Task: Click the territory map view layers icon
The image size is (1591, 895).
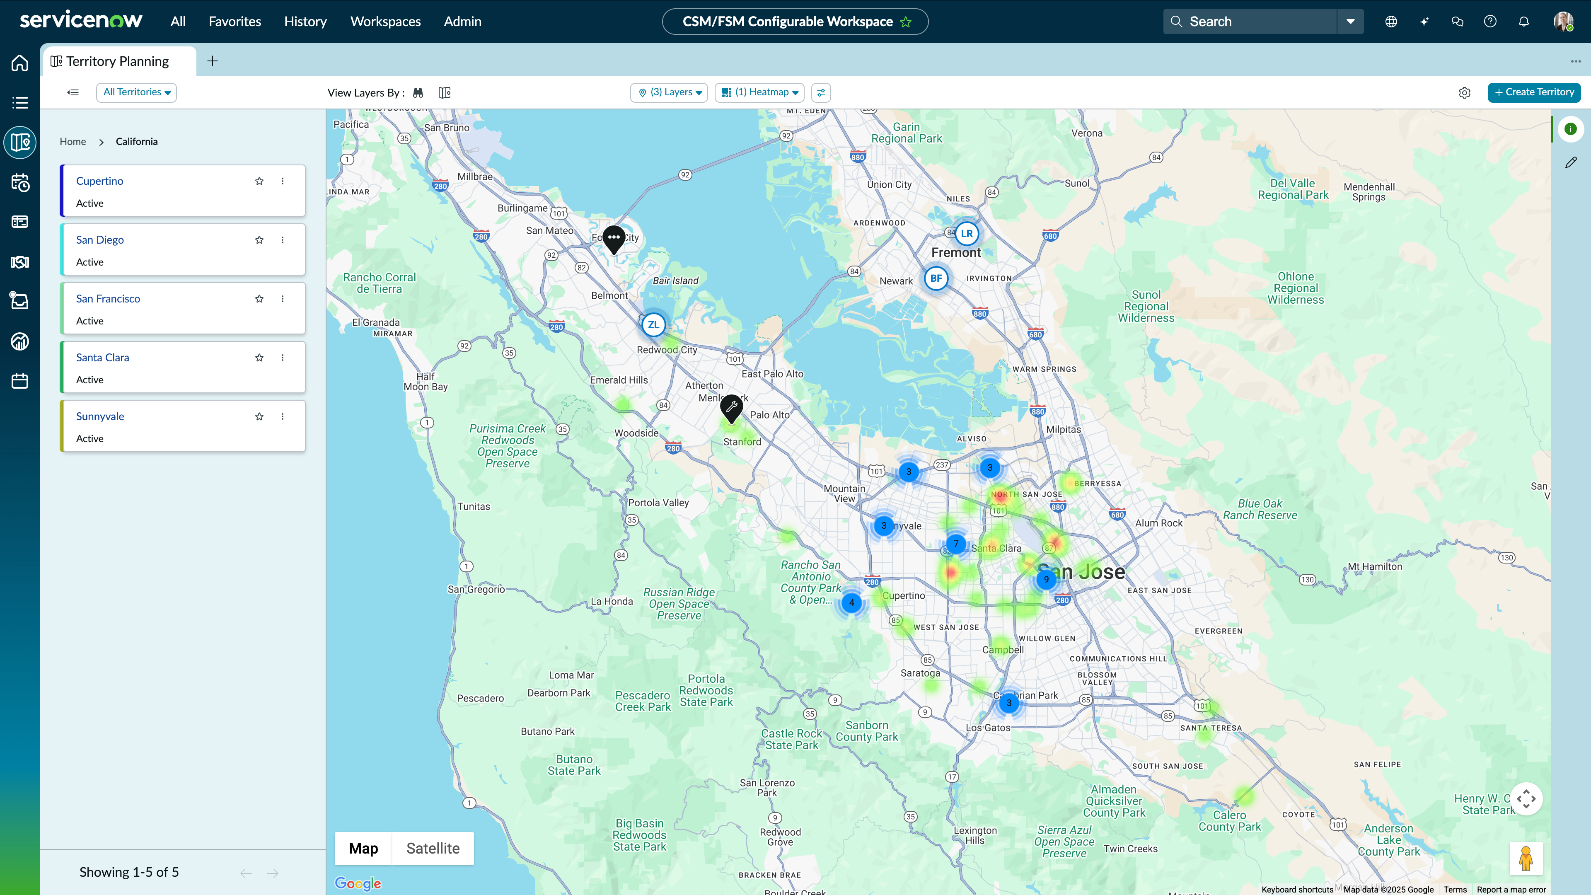Action: pos(445,93)
